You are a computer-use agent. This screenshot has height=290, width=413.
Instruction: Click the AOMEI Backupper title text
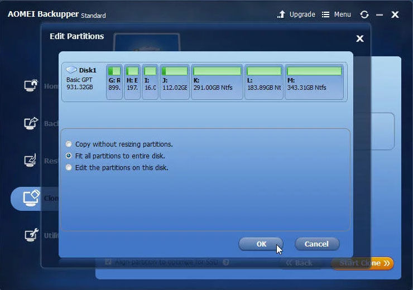43,14
